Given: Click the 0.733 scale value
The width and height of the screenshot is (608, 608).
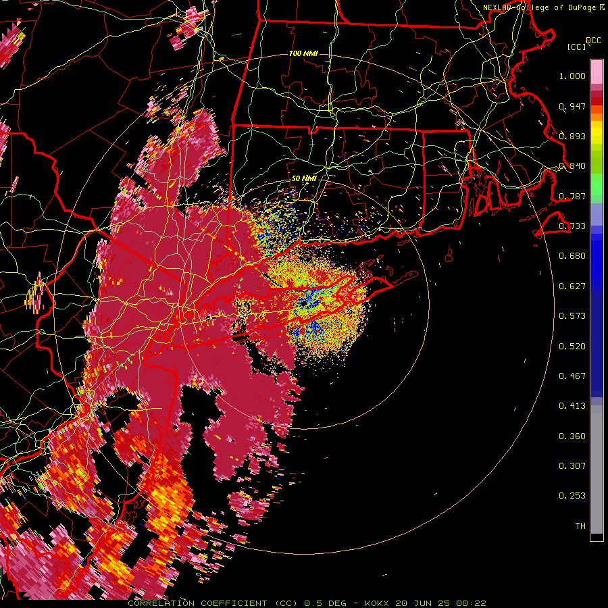Looking at the screenshot, I should pos(572,226).
